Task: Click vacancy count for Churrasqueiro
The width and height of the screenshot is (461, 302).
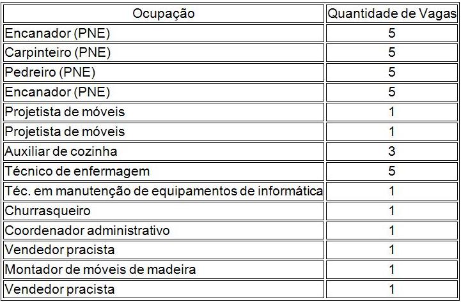Action: [x=391, y=211]
